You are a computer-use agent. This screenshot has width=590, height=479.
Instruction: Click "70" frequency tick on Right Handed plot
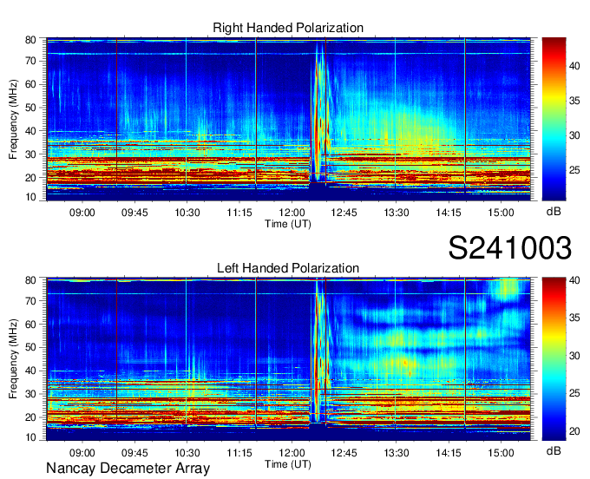click(30, 61)
